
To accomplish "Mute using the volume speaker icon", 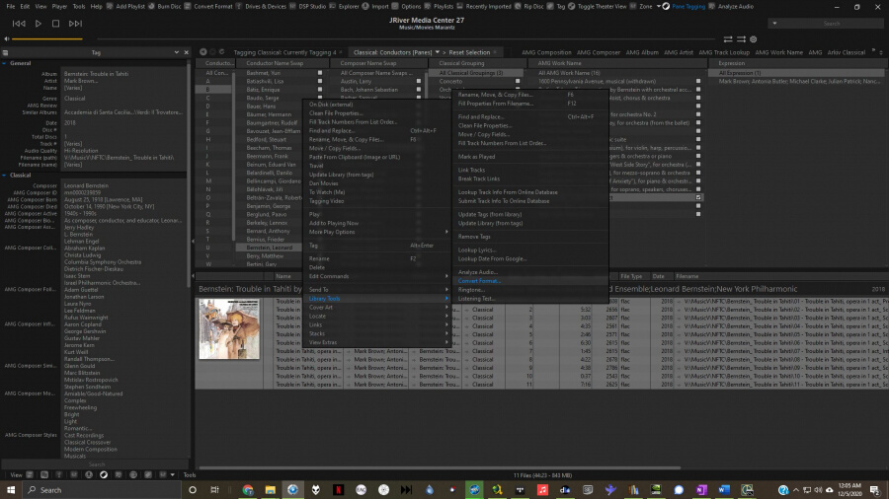I will (6, 39).
